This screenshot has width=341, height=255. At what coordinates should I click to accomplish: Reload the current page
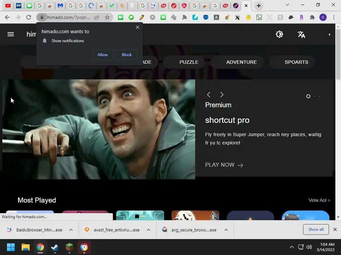[29, 17]
